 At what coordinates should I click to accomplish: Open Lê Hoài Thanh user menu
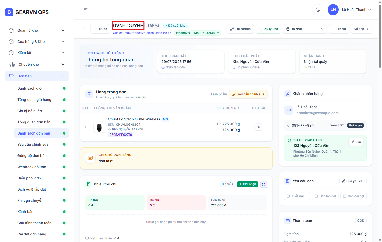point(350,10)
